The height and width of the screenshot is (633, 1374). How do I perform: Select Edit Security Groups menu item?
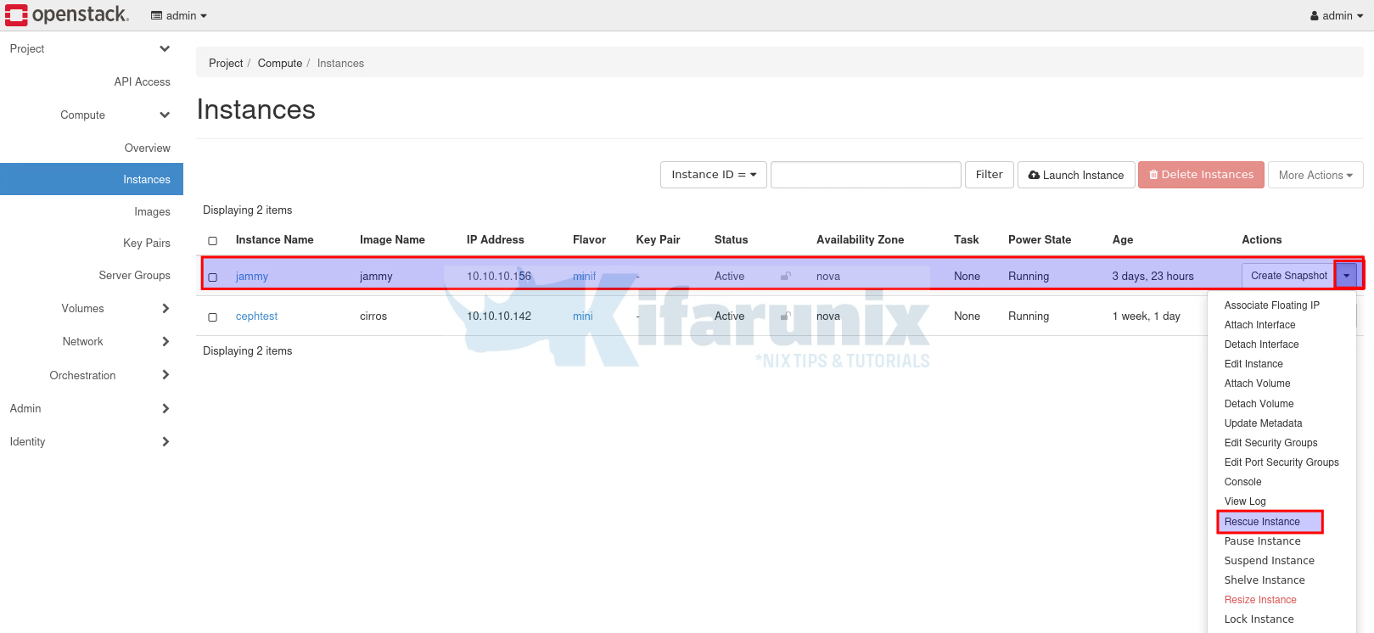pyautogui.click(x=1270, y=443)
